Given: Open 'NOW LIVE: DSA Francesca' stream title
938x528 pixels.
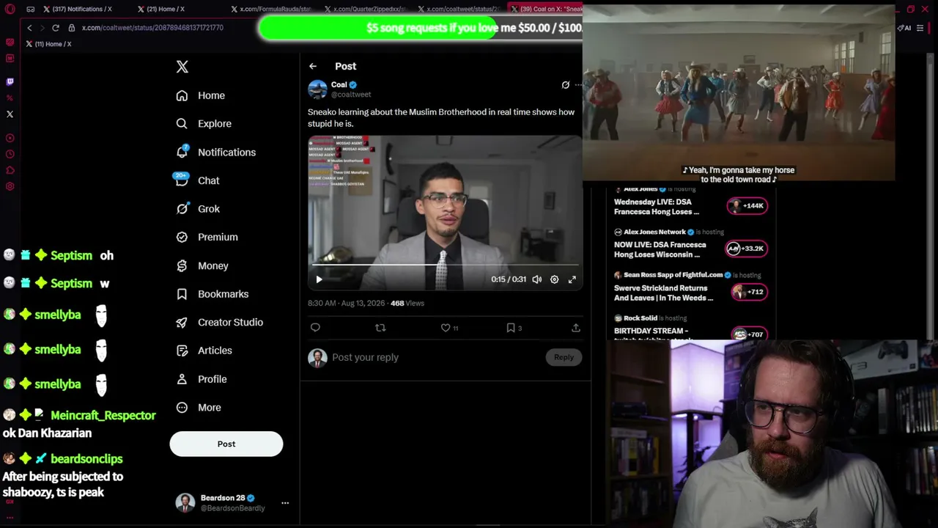Looking at the screenshot, I should pos(660,250).
